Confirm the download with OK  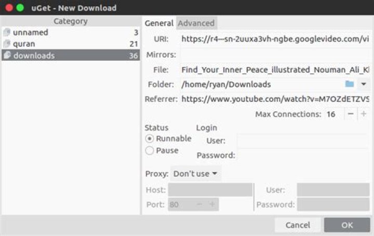coord(347,225)
